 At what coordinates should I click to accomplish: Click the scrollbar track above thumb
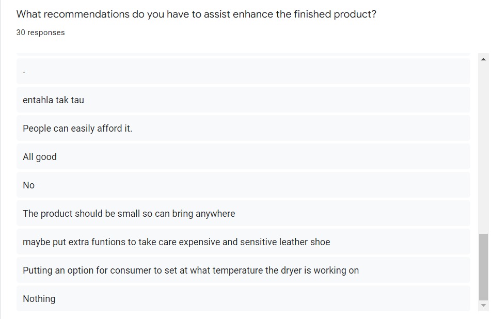(x=483, y=149)
